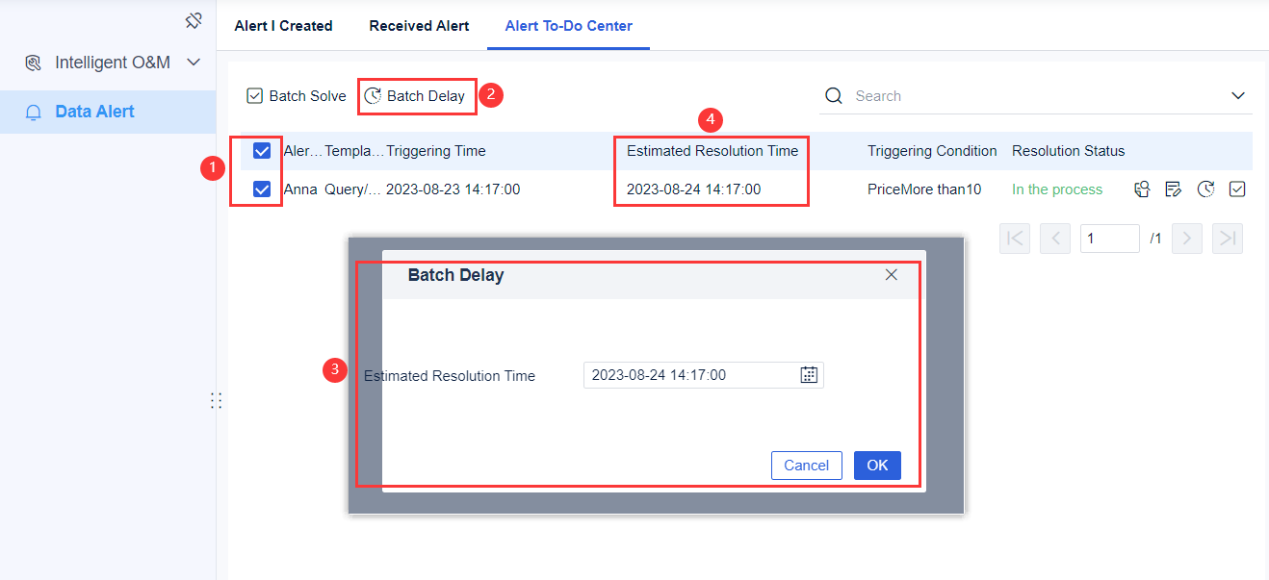Image resolution: width=1269 pixels, height=580 pixels.
Task: Mark the alert solved using the checkmark icon
Action: (1237, 189)
